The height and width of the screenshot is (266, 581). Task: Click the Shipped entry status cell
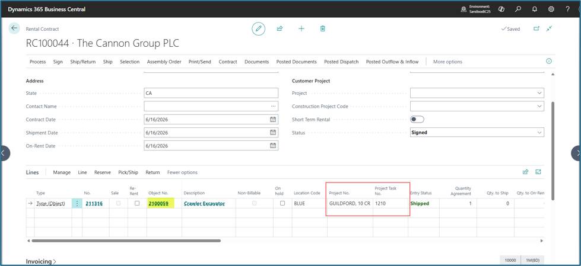pyautogui.click(x=424, y=203)
